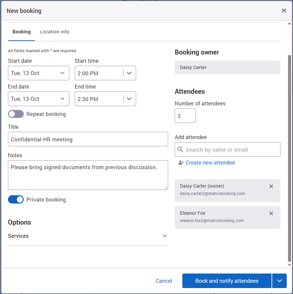Screen dimensions: 293x294
Task: Cancel the new booking
Action: point(164,281)
